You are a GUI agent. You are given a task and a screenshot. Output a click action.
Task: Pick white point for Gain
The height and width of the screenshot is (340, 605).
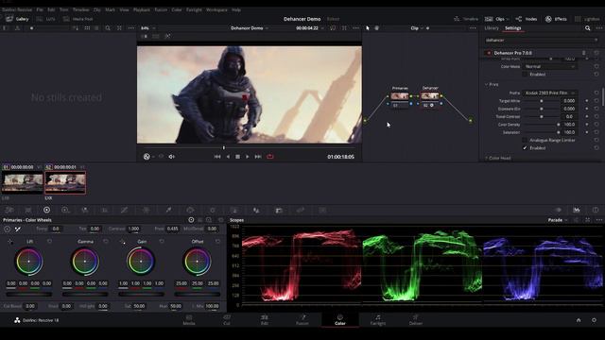click(122, 242)
